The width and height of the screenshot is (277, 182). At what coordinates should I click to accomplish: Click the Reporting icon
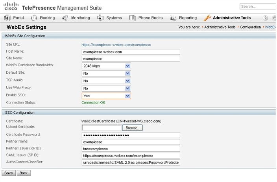click(x=173, y=18)
